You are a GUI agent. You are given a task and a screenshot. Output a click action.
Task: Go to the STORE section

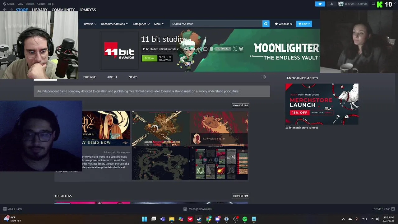22,10
